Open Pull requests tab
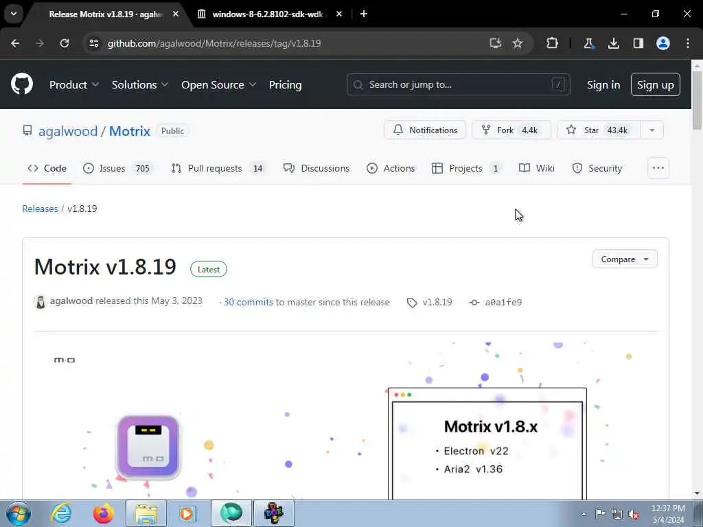Image resolution: width=703 pixels, height=527 pixels. point(219,169)
